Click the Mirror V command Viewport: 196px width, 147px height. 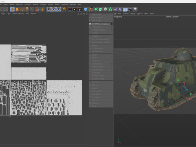point(101,58)
